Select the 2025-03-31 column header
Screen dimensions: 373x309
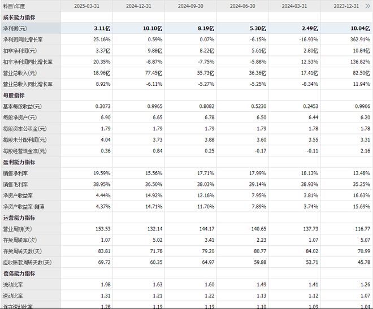[86, 6]
